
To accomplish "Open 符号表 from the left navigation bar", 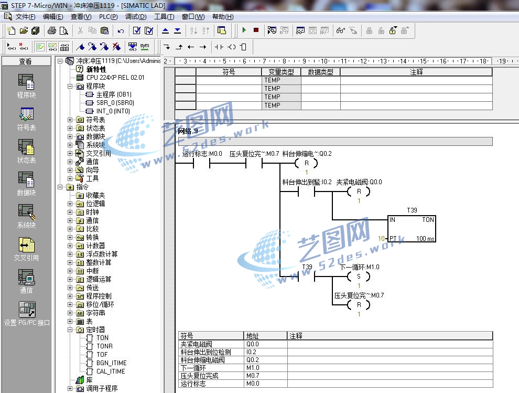I will [x=26, y=119].
